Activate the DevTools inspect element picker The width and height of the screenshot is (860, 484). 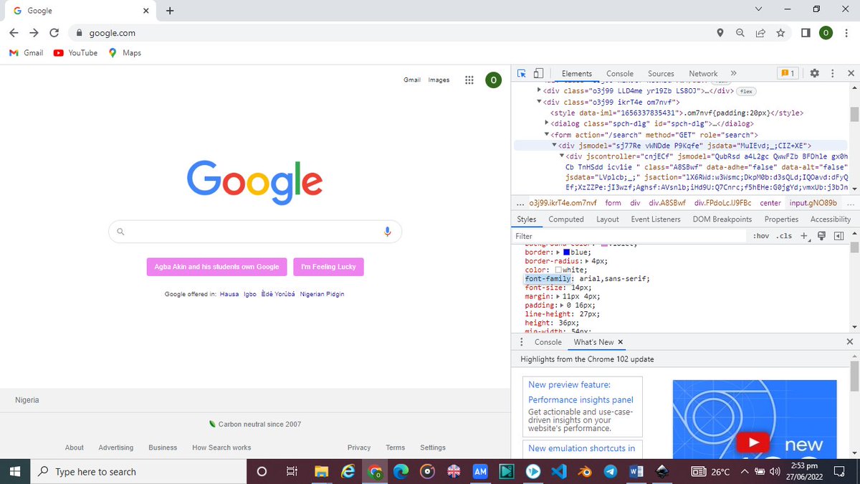pyautogui.click(x=522, y=73)
